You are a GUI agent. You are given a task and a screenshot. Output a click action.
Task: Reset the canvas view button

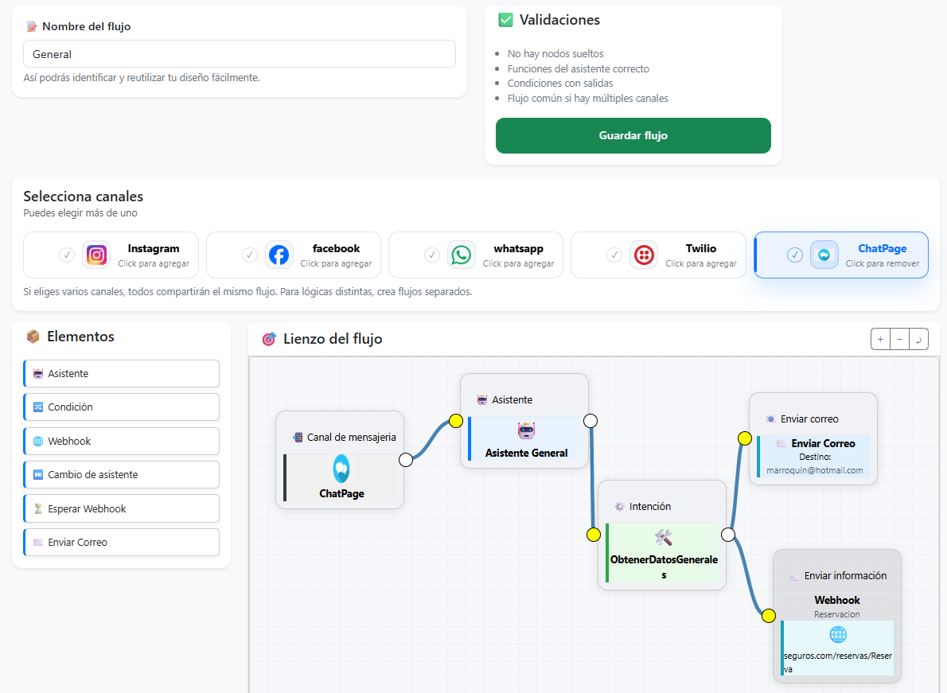click(x=918, y=339)
